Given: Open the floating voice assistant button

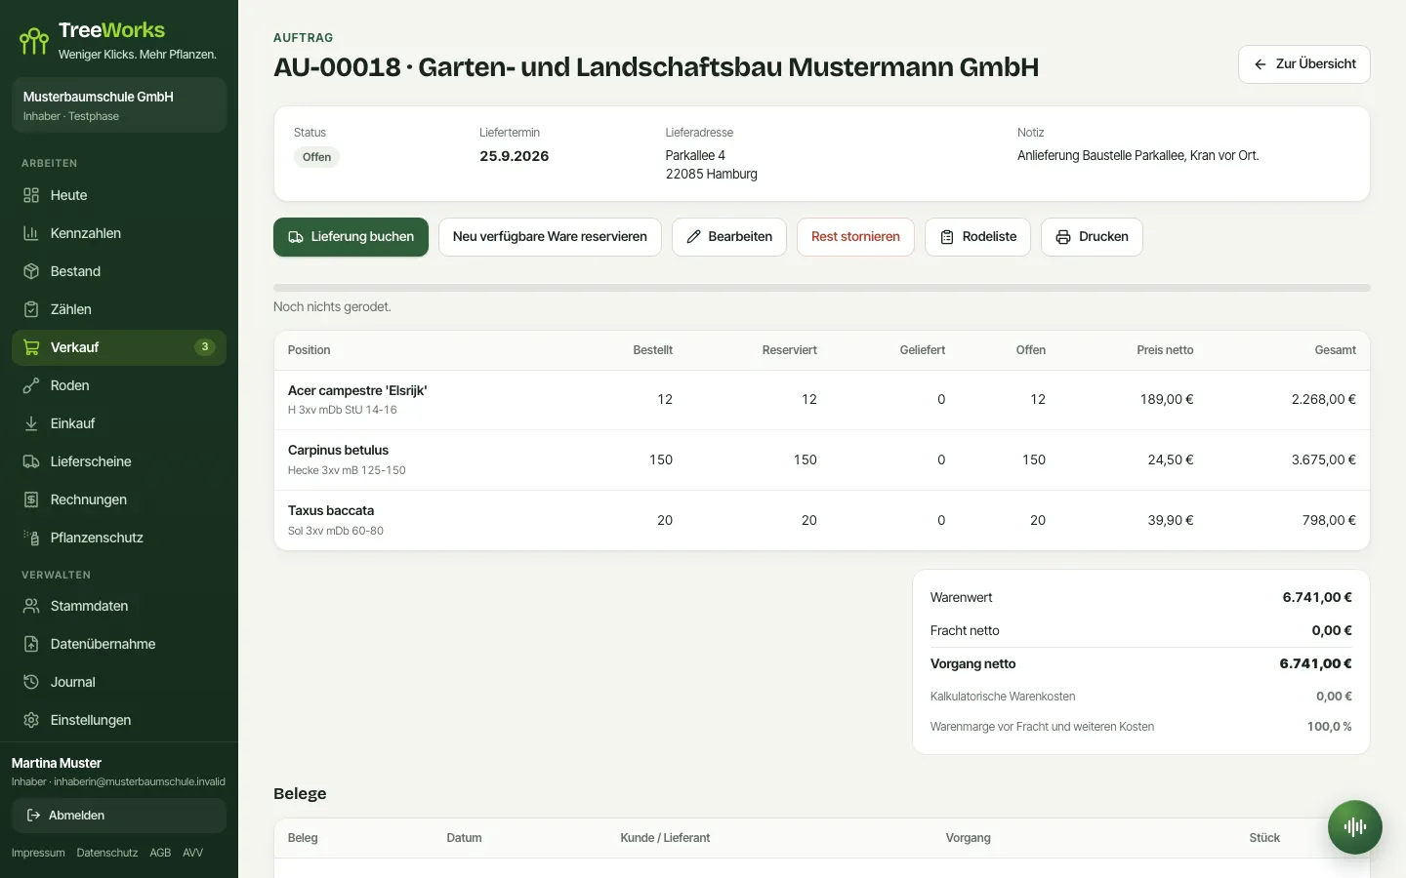Looking at the screenshot, I should tap(1355, 827).
